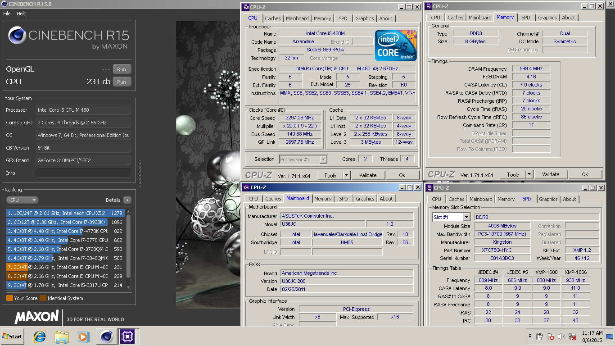This screenshot has width=615, height=346.
Task: Open the Help menu in Cinebench
Action: (x=22, y=14)
